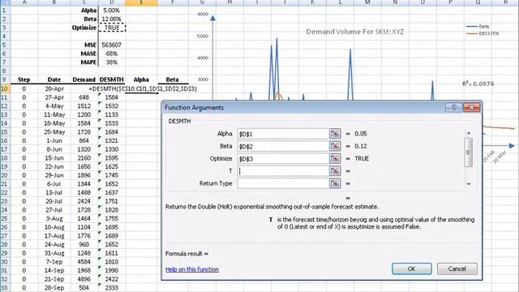
Task: Select the Step column header cell
Action: (x=24, y=79)
